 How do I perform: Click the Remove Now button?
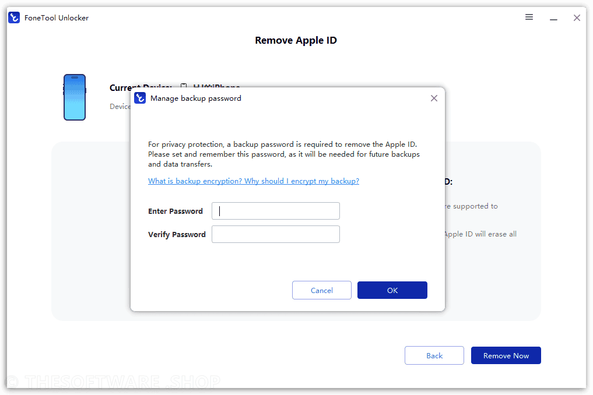point(506,356)
